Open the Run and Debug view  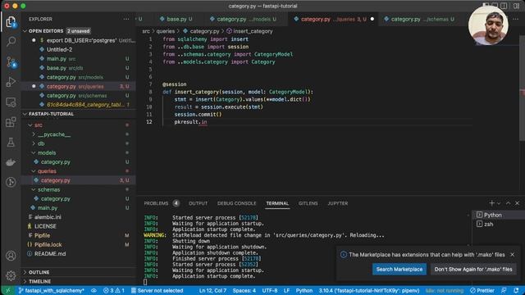[x=11, y=82]
